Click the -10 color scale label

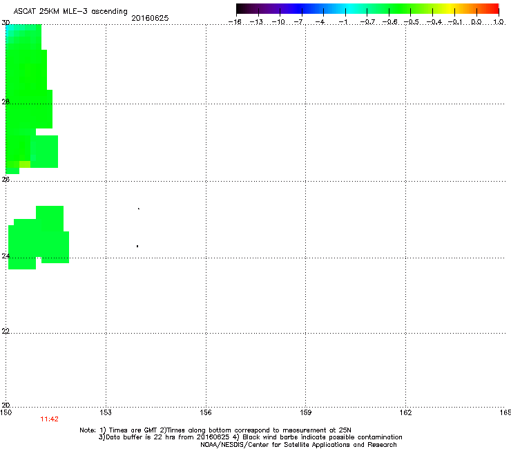coord(278,22)
